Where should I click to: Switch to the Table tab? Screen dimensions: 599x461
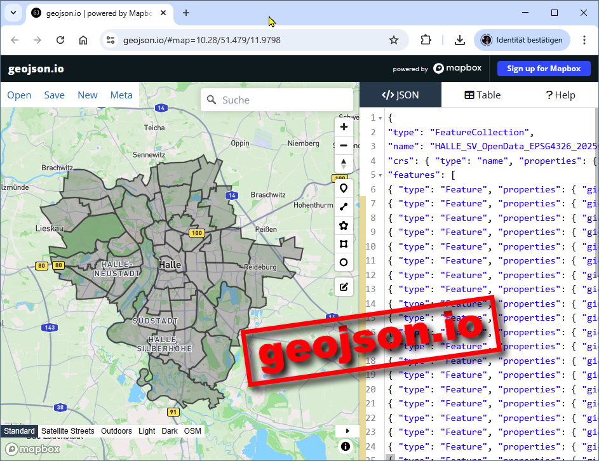(x=482, y=95)
